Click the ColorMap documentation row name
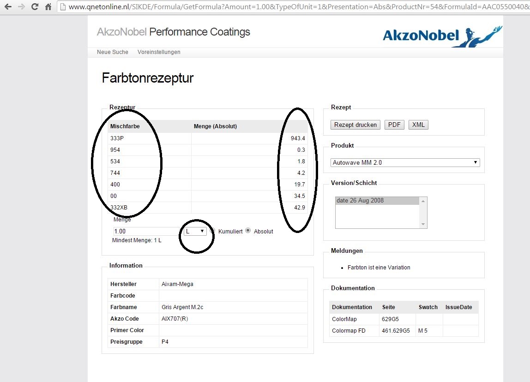 click(x=344, y=319)
